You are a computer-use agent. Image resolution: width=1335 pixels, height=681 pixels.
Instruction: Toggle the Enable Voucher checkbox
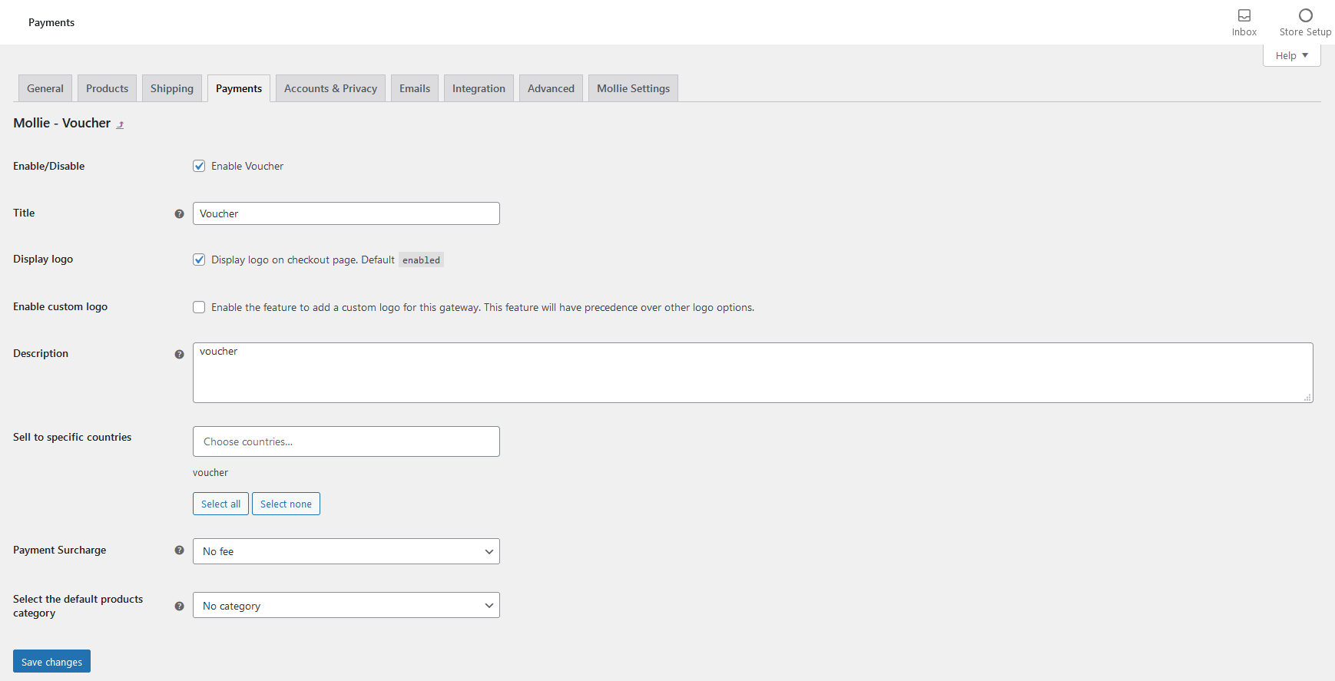coord(199,166)
